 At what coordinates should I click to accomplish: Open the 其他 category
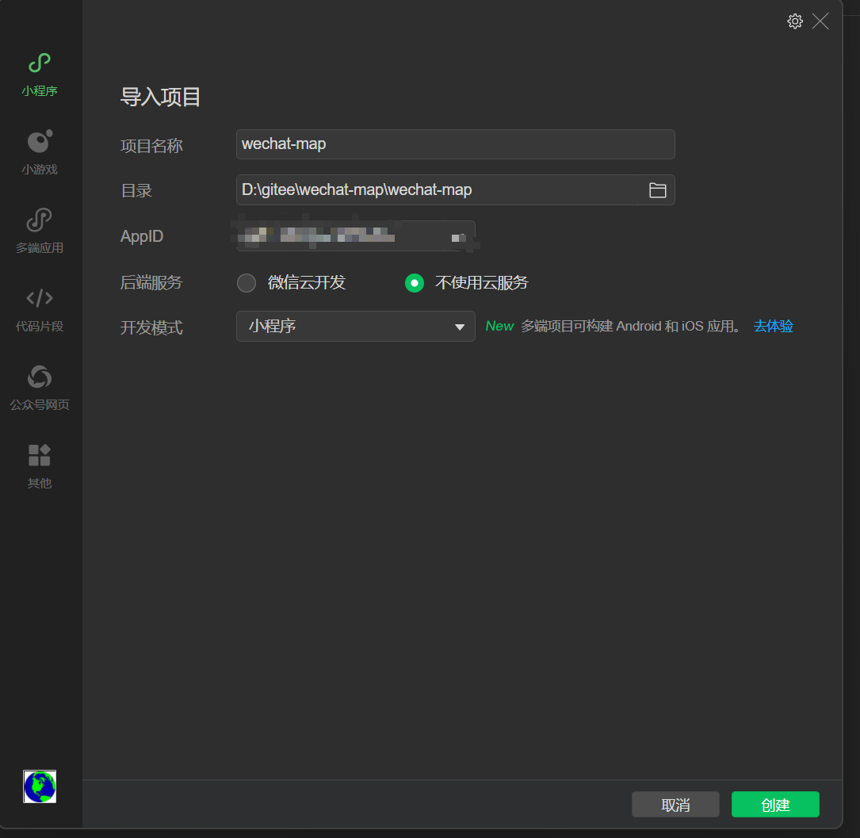pos(40,466)
